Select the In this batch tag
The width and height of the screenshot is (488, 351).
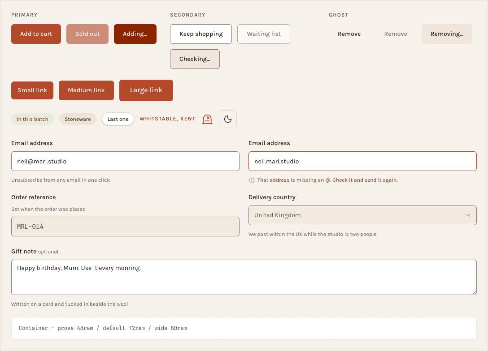pos(32,119)
